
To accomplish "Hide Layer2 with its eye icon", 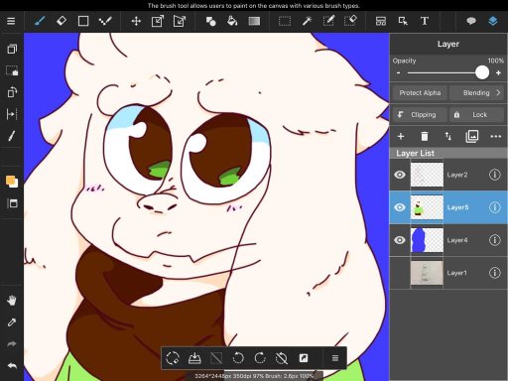I will click(400, 175).
